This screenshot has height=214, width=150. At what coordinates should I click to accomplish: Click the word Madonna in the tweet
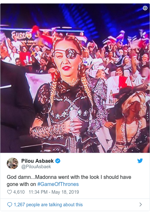click(46, 177)
